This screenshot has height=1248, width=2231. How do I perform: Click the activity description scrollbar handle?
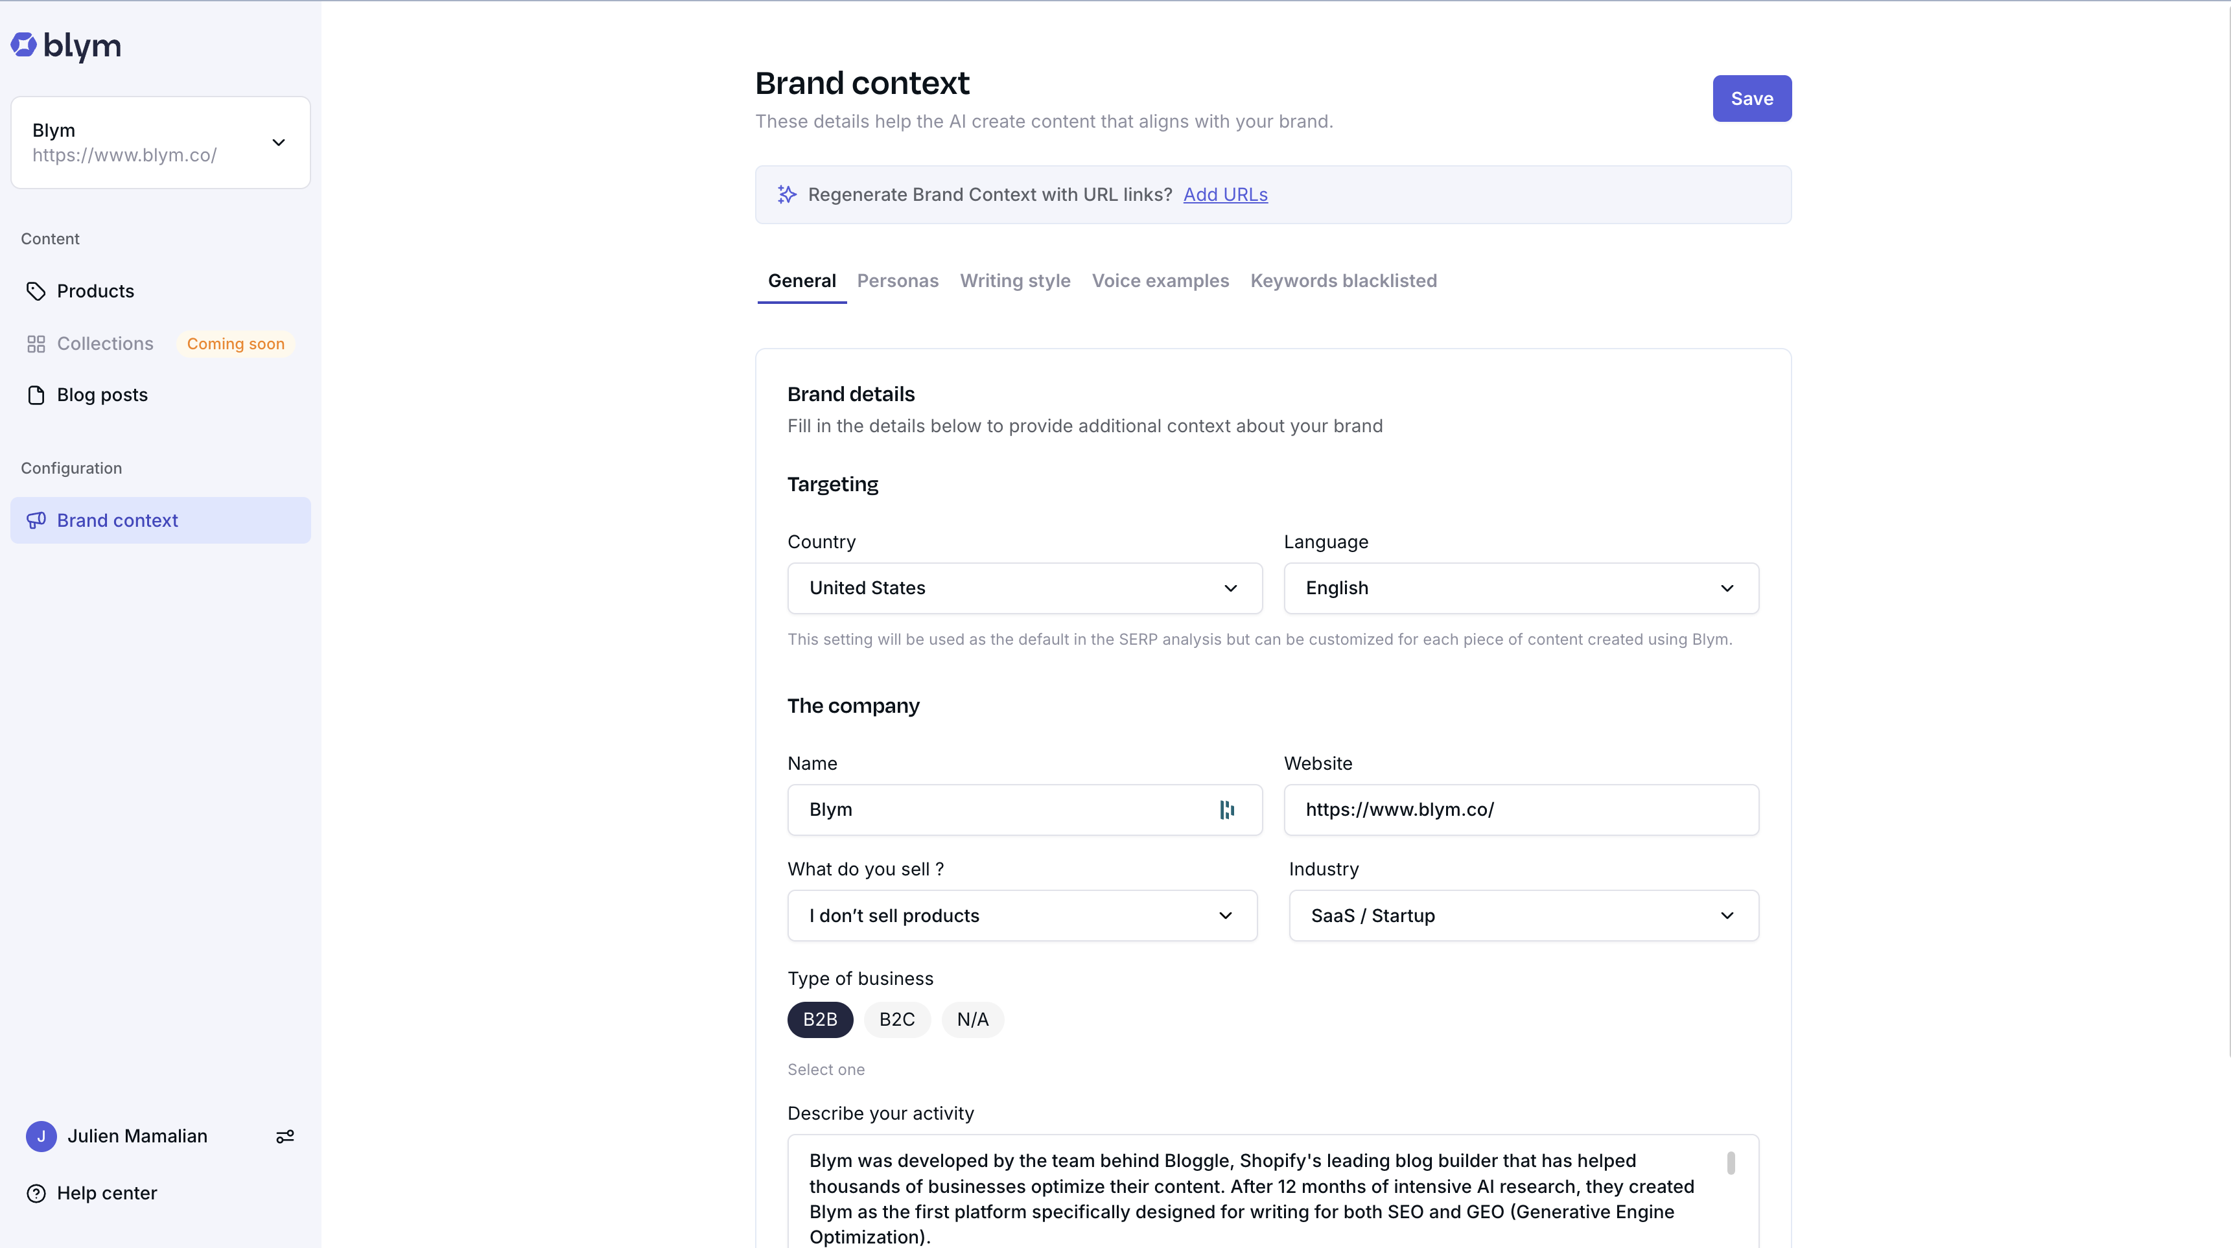pyautogui.click(x=1731, y=1162)
